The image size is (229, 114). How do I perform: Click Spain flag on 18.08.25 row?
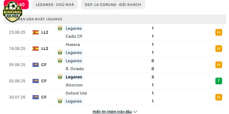tap(35, 48)
